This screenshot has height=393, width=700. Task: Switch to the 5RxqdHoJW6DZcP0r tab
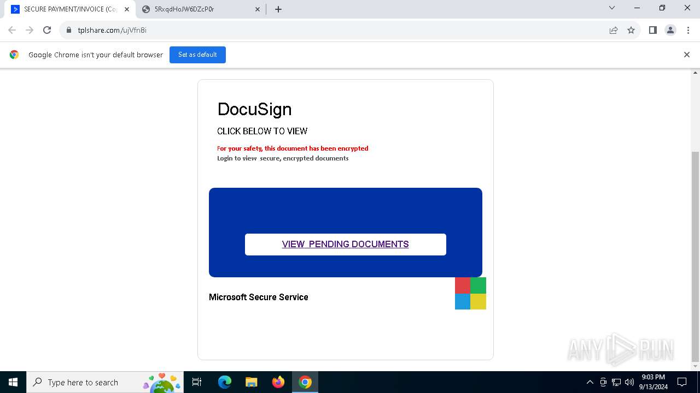pos(201,9)
